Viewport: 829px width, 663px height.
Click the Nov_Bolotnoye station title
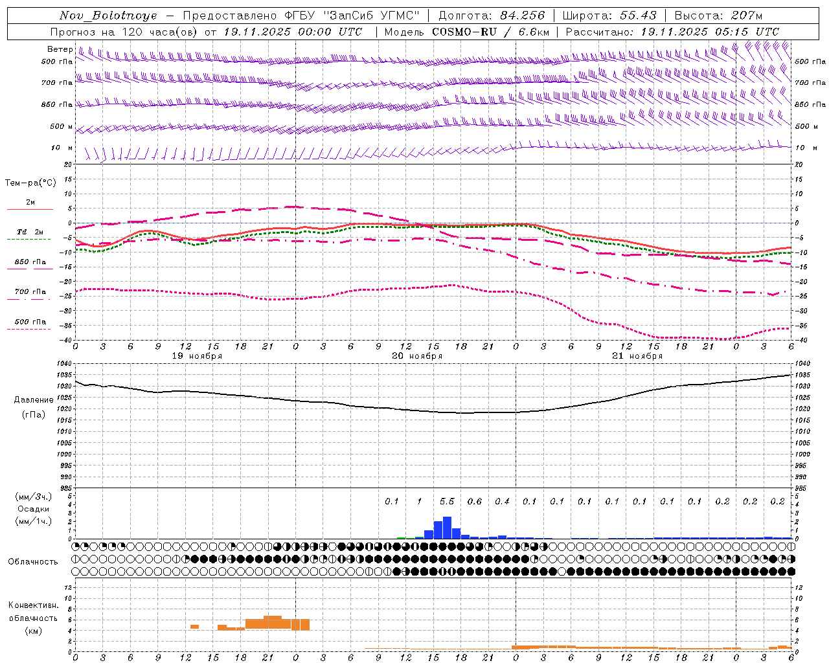point(108,16)
